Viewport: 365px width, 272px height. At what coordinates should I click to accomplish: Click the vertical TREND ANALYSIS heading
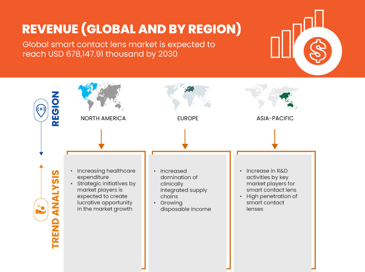(56, 209)
